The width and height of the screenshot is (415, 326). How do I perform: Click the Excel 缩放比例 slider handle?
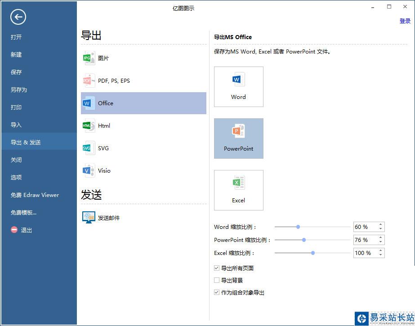[313, 253]
